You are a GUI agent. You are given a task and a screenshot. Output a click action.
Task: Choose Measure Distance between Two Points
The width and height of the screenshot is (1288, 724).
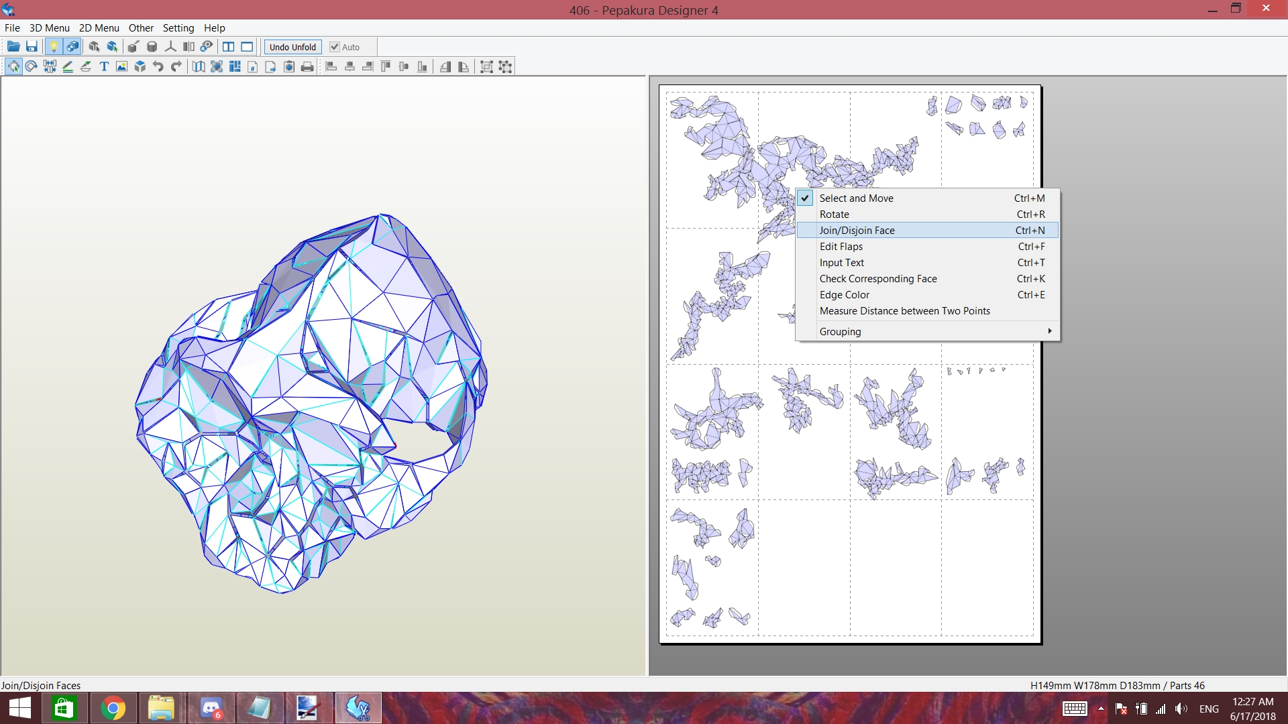[927, 311]
